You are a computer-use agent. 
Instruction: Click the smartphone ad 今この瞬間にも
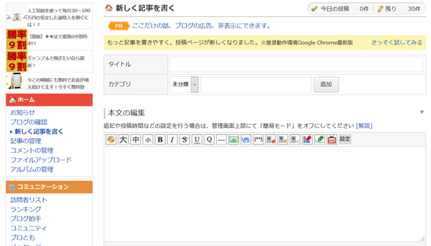(x=49, y=81)
